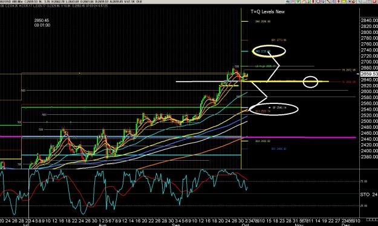This screenshot has height=226, width=378.
Task: Click the 2800.00 label near the axis top
Action: tap(369, 32)
